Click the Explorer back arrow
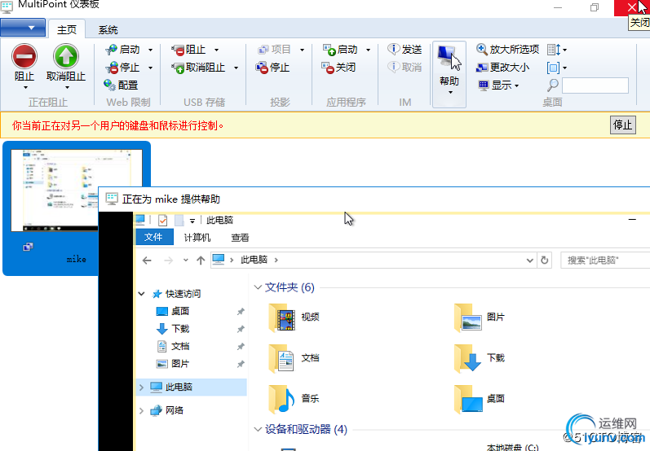Screen dimensions: 650x451 (147, 261)
